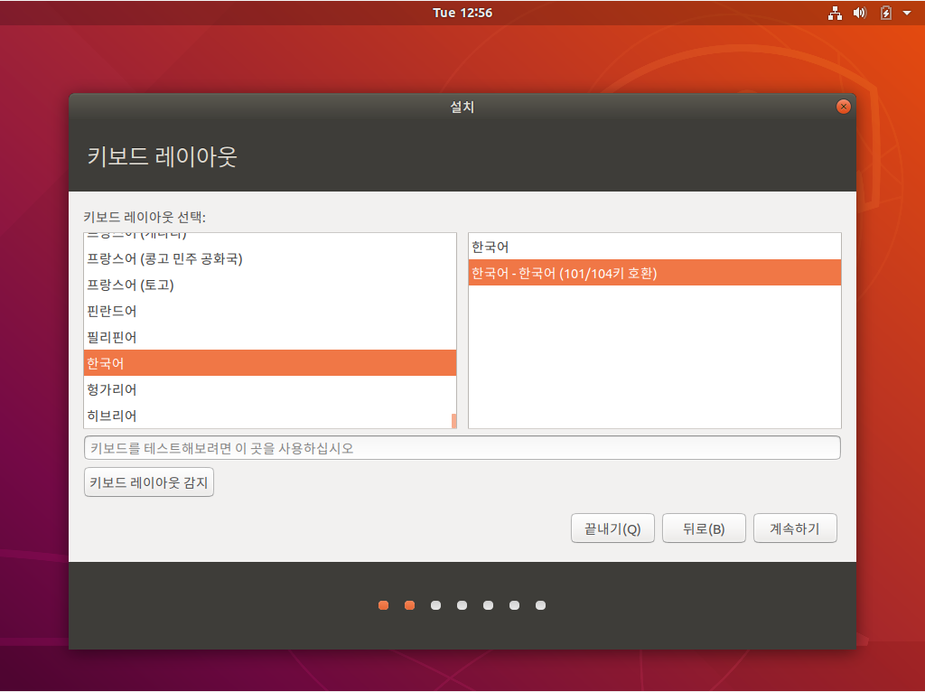
Task: Select 핀란드어 from the keyboard language list
Action: pos(271,310)
